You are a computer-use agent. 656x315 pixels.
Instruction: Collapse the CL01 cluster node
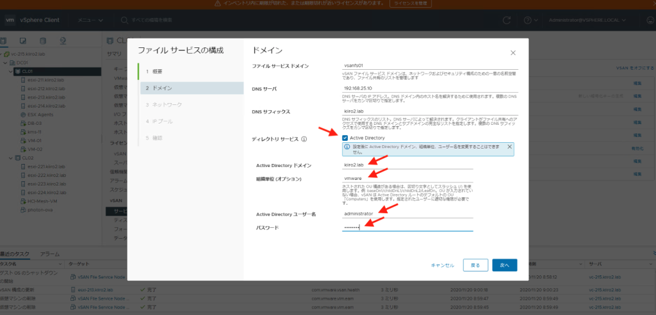point(11,72)
